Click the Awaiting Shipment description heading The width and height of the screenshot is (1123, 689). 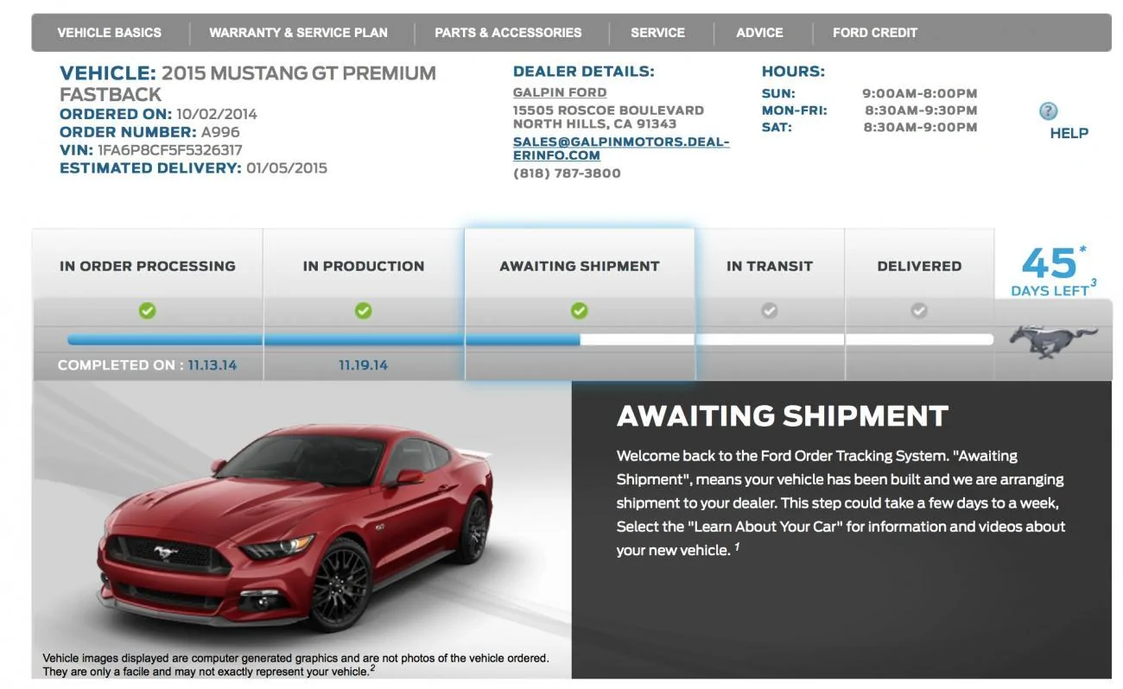(783, 417)
